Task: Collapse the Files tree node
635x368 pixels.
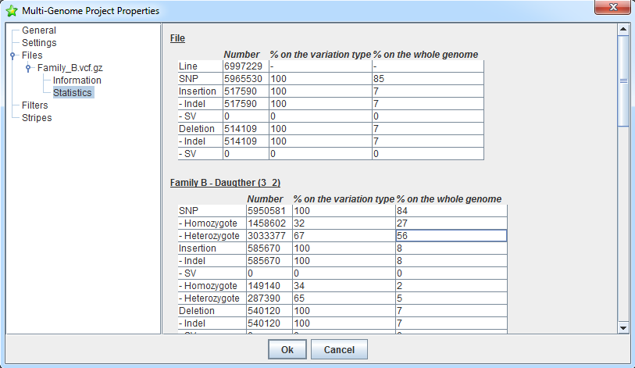Action: 12,55
